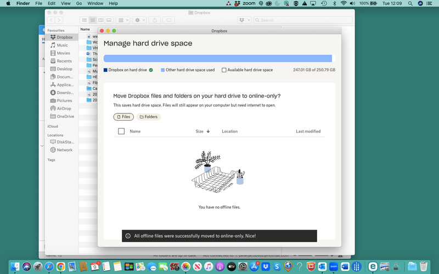Open the Go menu in menu bar
Screen dimensions: 439x274
80,4
